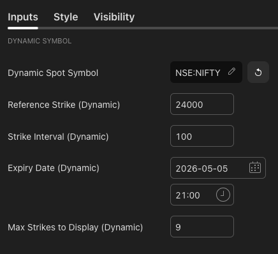Viewport: 278px width, 254px height.
Task: Open the calendar picker for Expiry Date
Action: coord(255,167)
